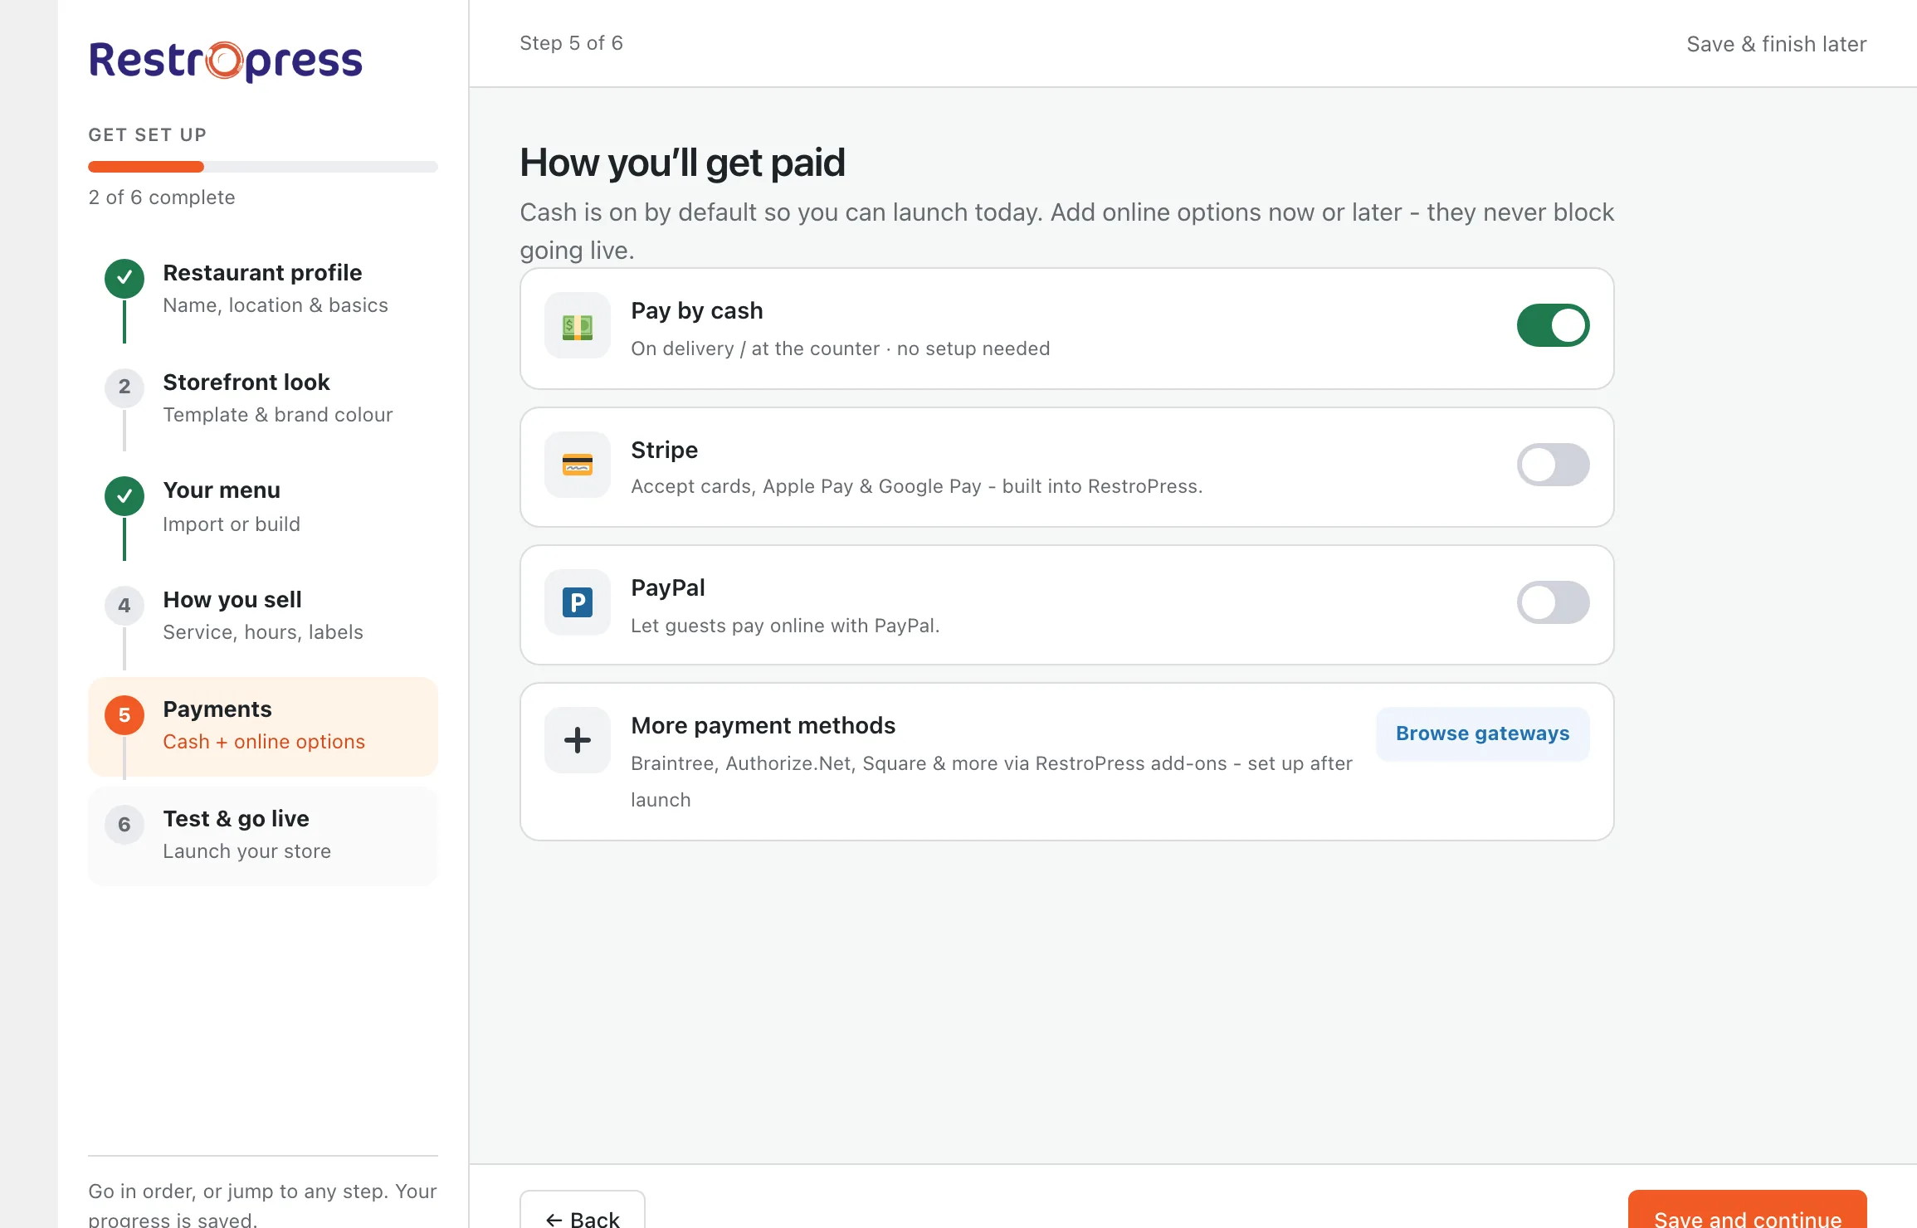Viewport: 1917px width, 1228px height.
Task: Click the RestroPress logo
Action: tap(226, 61)
